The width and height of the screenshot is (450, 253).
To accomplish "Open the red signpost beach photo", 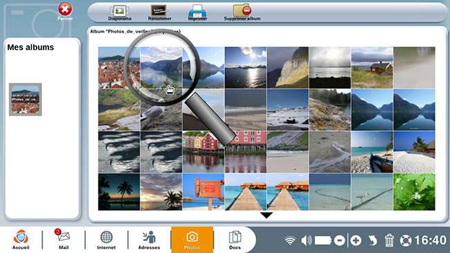I will click(x=204, y=192).
